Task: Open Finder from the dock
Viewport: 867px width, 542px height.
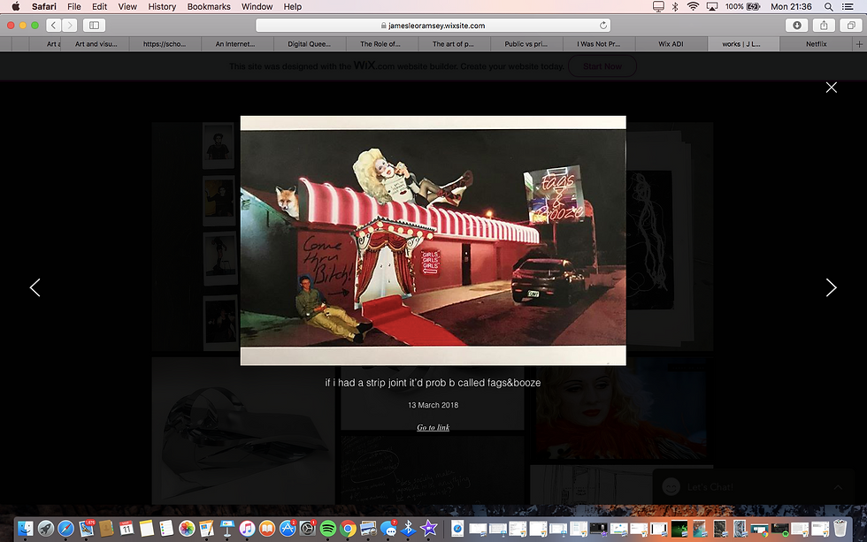Action: click(x=25, y=529)
